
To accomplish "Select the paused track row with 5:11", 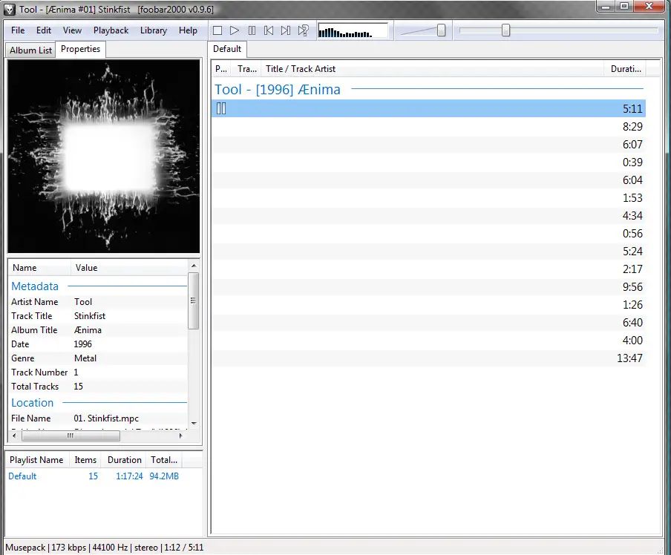I will [x=429, y=108].
